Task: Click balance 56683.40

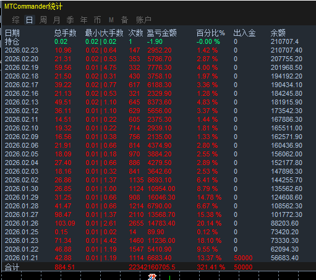Action: coord(284,258)
